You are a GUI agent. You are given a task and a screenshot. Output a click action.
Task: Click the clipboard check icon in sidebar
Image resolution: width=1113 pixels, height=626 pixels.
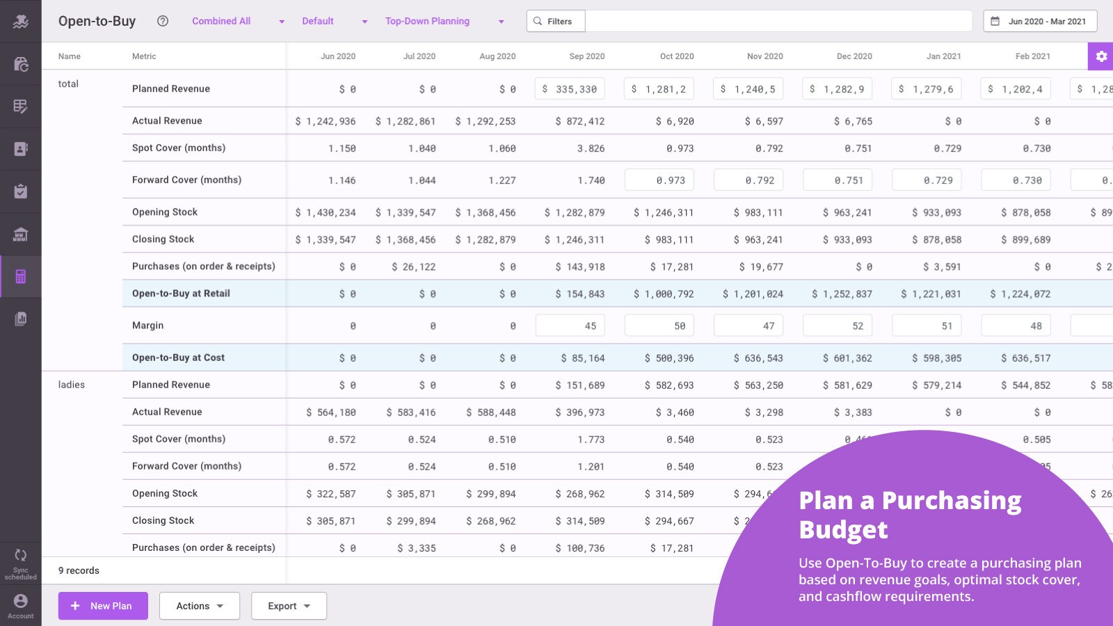[x=21, y=191]
